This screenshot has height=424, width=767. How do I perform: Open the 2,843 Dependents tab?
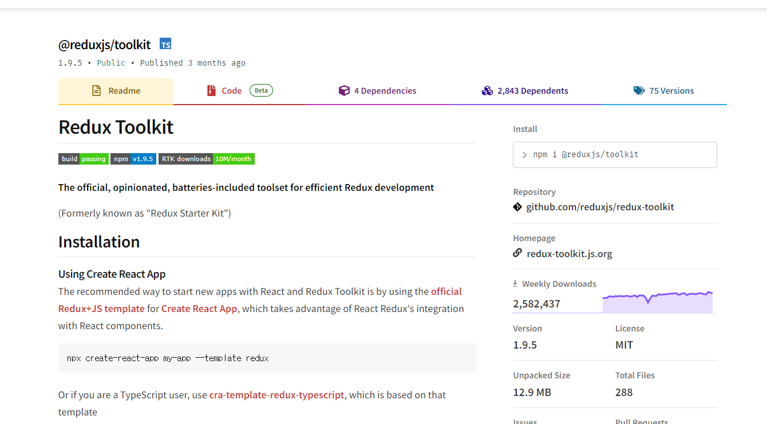pyautogui.click(x=525, y=91)
